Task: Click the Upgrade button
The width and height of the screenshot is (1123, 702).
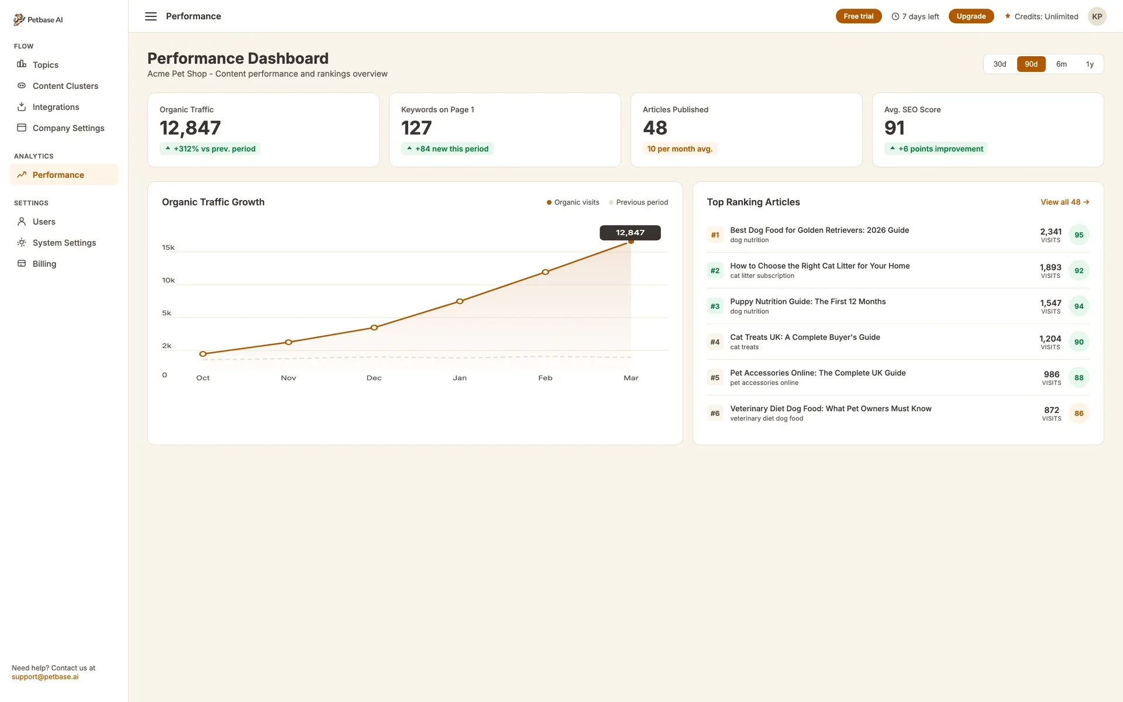Action: coord(971,16)
